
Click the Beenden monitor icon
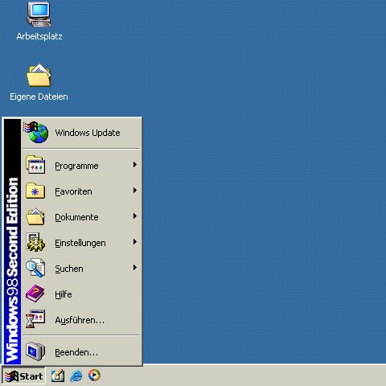click(x=35, y=351)
